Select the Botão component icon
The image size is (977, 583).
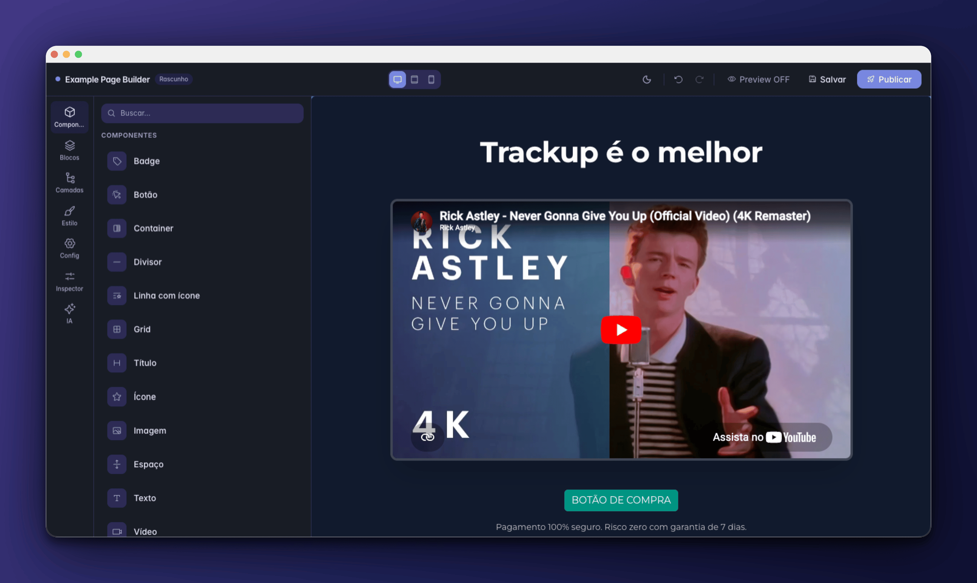[117, 194]
